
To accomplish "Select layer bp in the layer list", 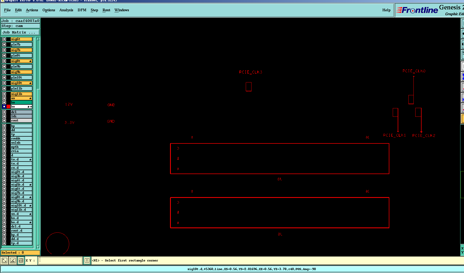I will (x=21, y=126).
